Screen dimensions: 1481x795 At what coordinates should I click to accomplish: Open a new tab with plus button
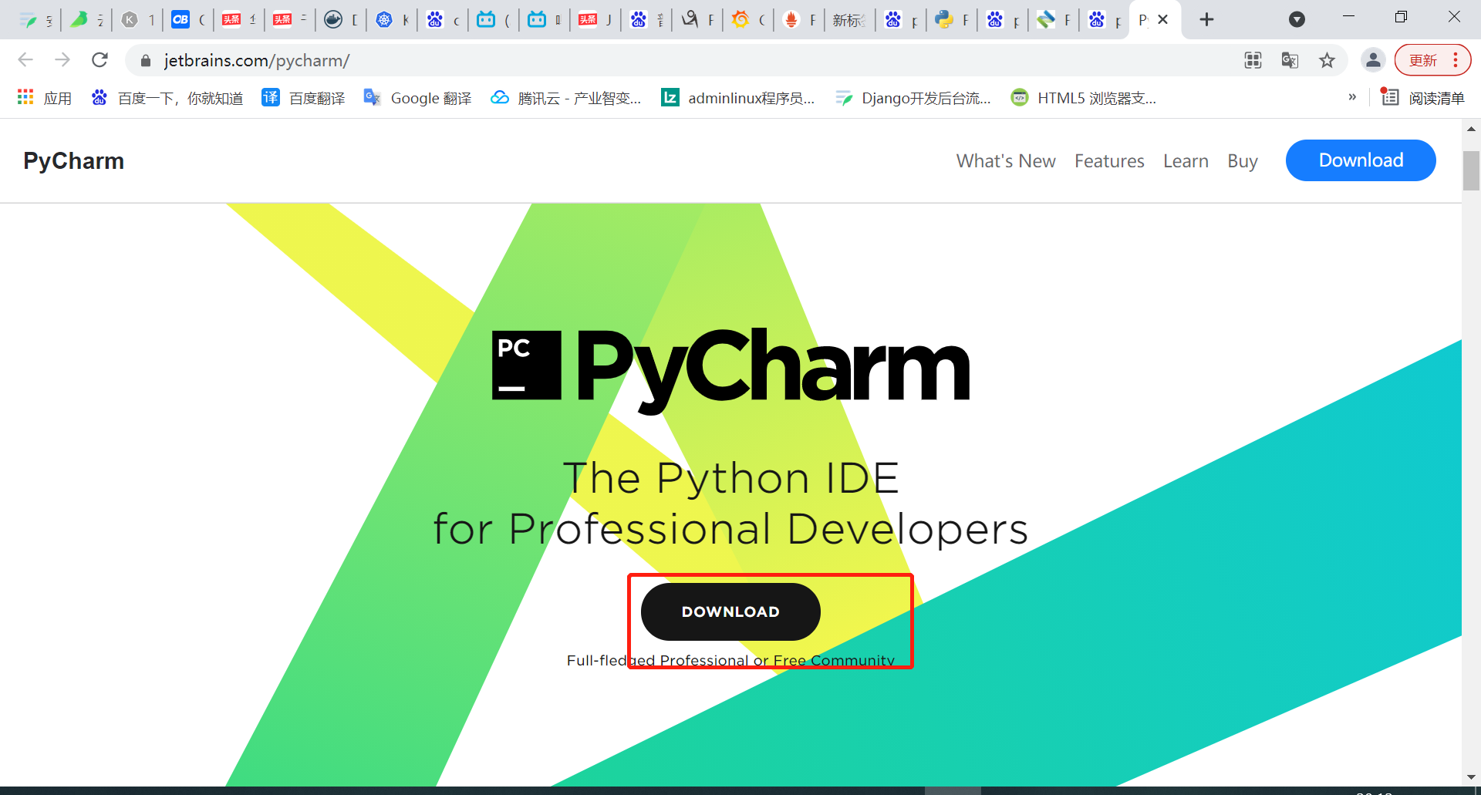(x=1207, y=19)
